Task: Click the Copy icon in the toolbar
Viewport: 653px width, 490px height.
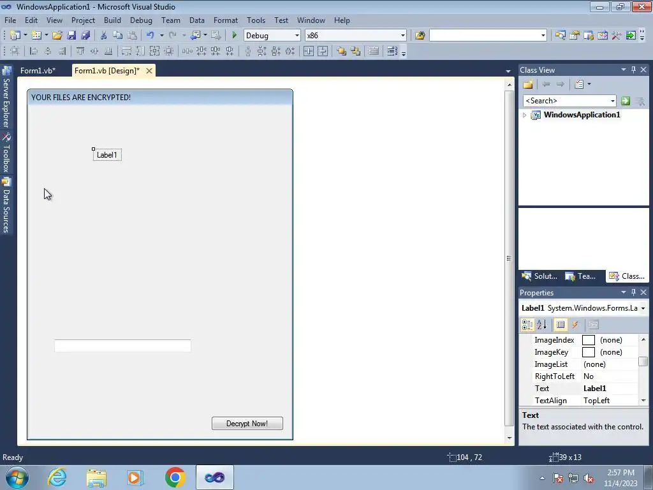Action: 118,36
